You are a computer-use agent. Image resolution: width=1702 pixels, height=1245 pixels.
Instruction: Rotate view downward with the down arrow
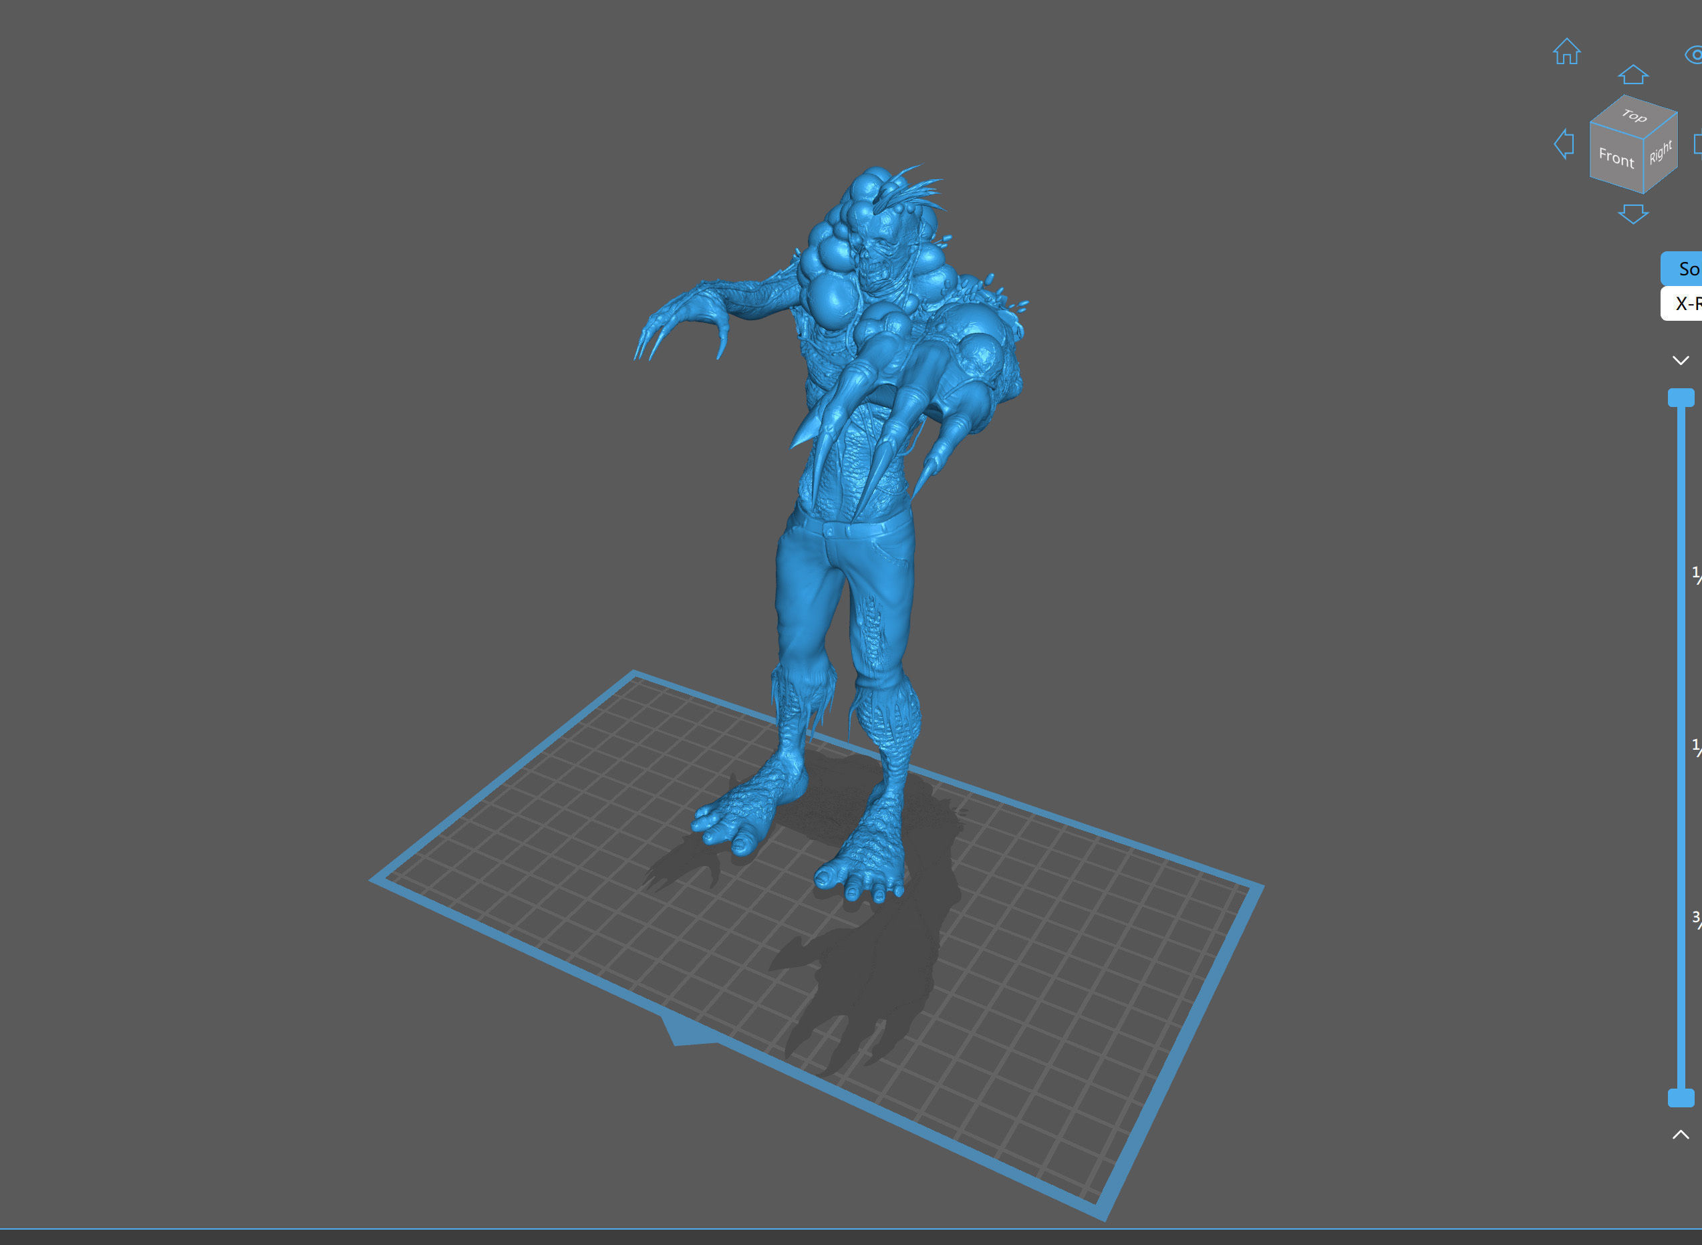click(x=1633, y=214)
